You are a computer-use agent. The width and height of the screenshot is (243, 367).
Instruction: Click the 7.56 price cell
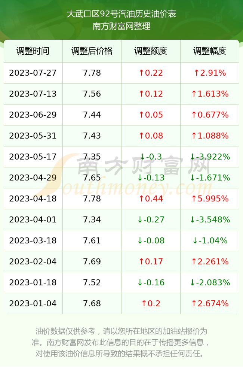[92, 94]
